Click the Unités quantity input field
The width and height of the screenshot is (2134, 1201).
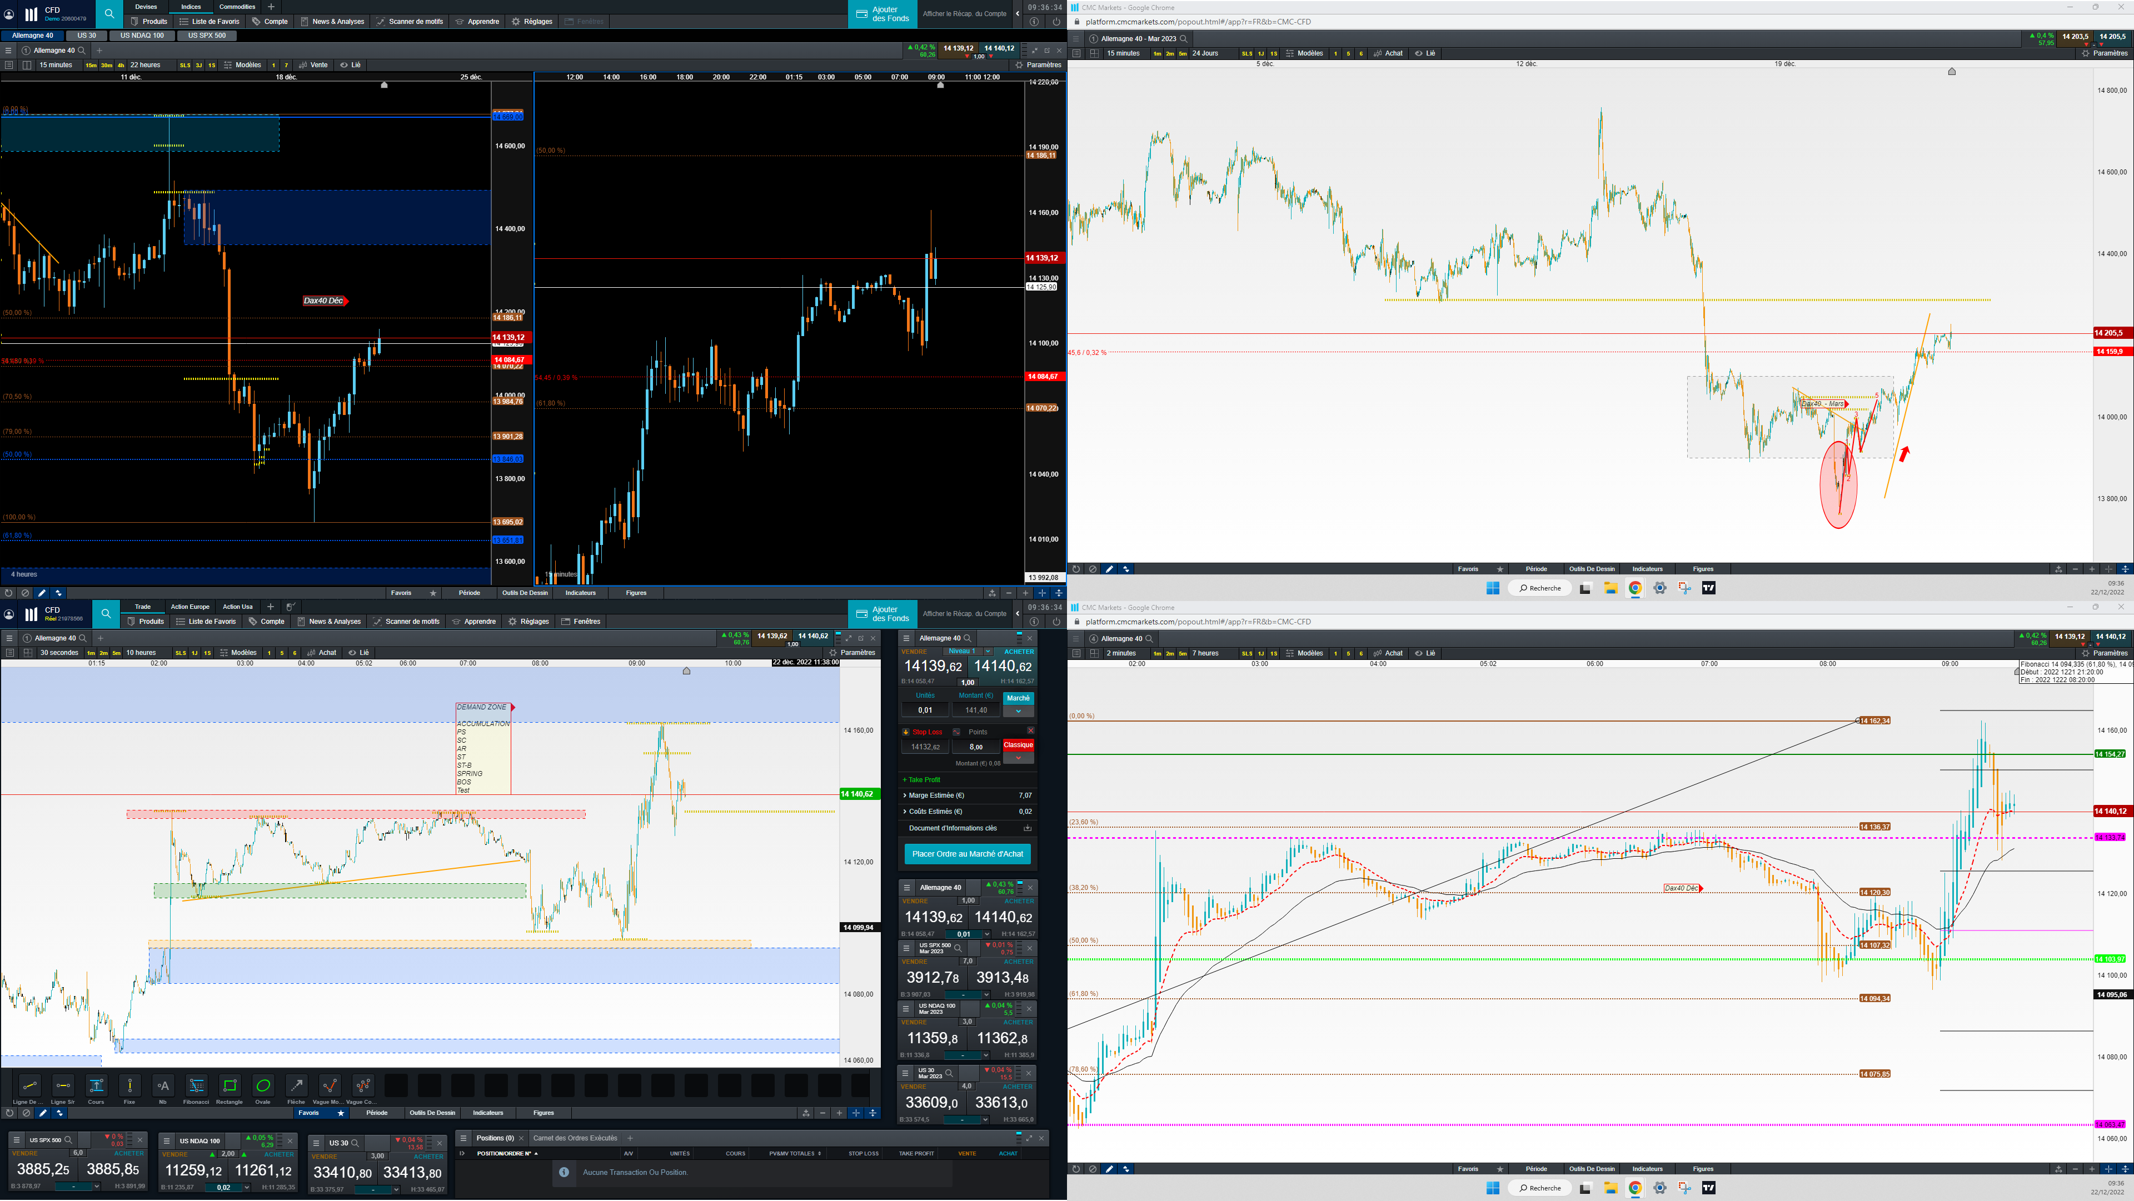(x=925, y=710)
